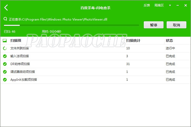The image size is (191, 127).
Task: Click the green checkmark for 调试器启动项扫描
Action: pyautogui.click(x=5, y=72)
